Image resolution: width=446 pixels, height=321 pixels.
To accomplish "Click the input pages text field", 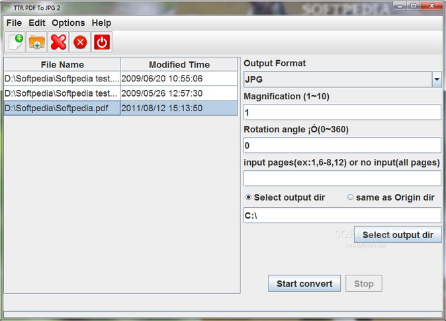I will pyautogui.click(x=343, y=179).
